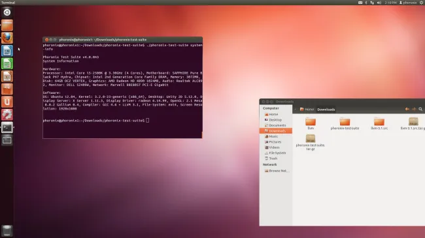Click the 'Computer' sidebar heading
Screen dimensions: 425x238
coord(271,108)
